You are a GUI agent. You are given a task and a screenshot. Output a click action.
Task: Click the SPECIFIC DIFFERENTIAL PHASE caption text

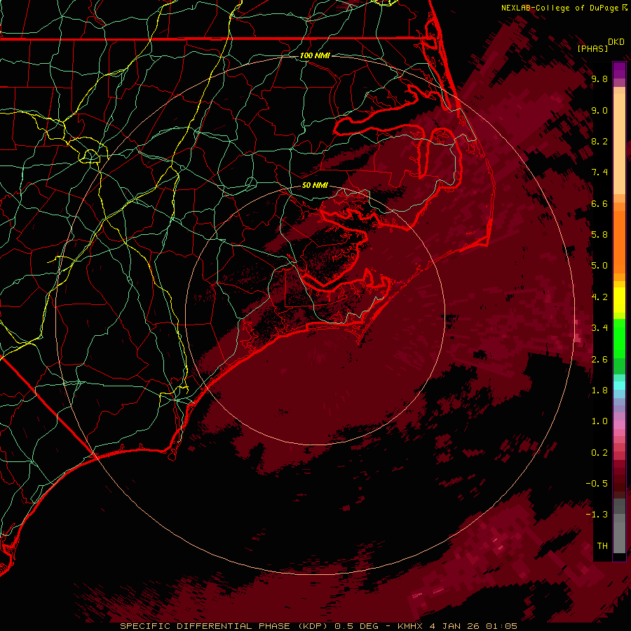(x=205, y=626)
